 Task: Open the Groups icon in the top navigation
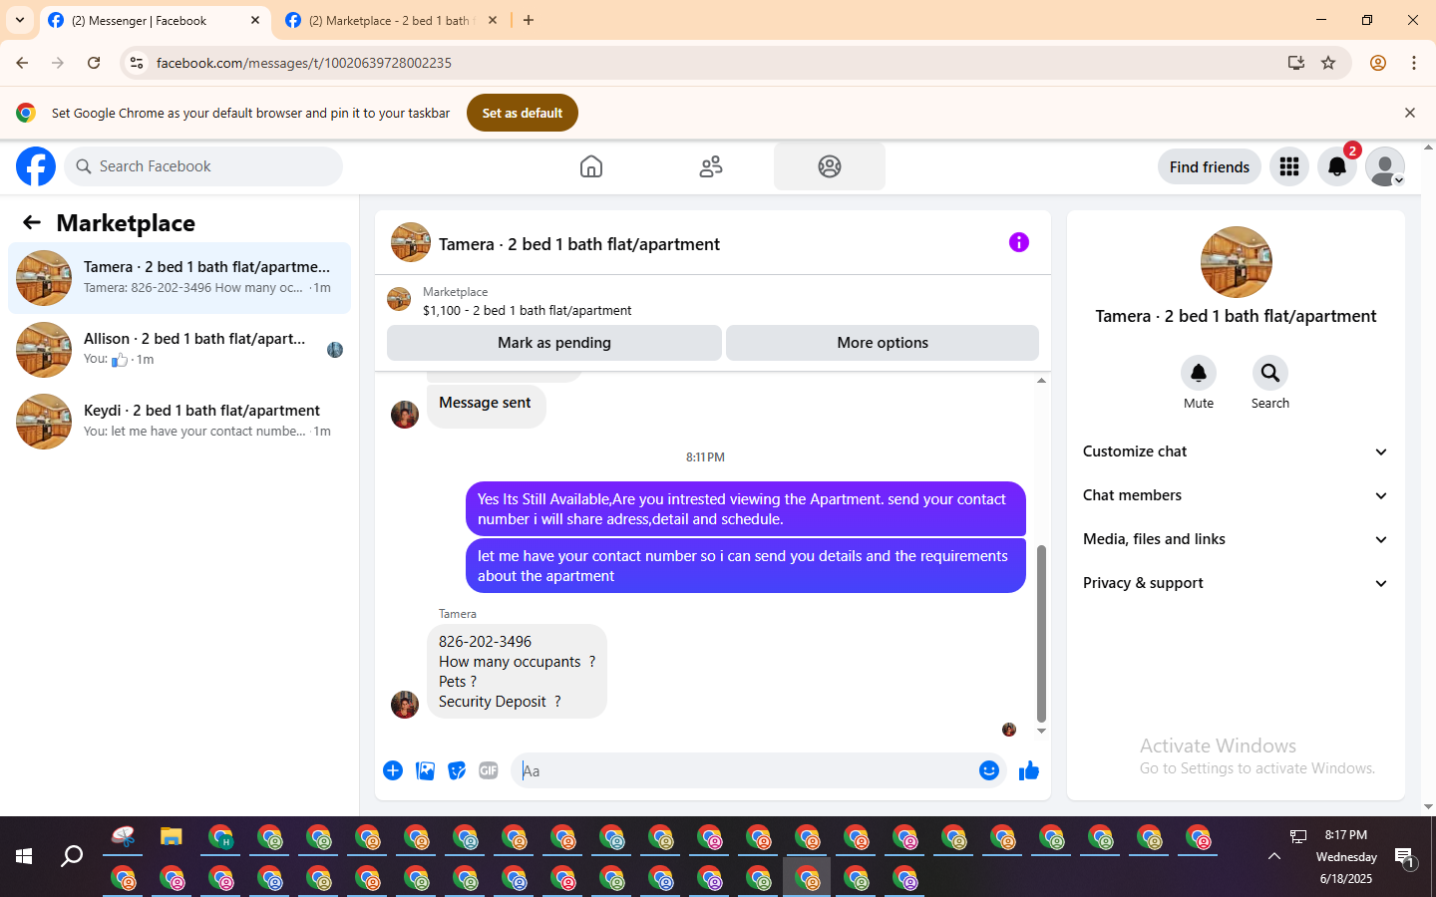pyautogui.click(x=830, y=166)
